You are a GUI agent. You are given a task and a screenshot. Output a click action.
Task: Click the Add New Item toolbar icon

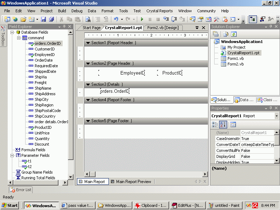31,19
